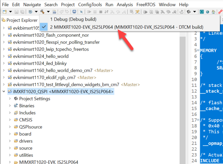223x164 pixels.
Task: Open the Run menu
Action: point(109,5)
